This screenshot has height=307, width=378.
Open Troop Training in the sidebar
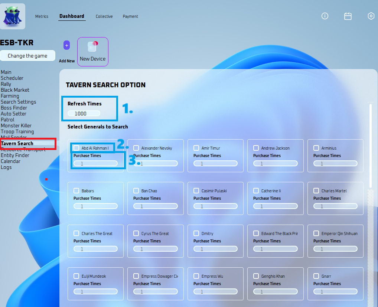(17, 131)
